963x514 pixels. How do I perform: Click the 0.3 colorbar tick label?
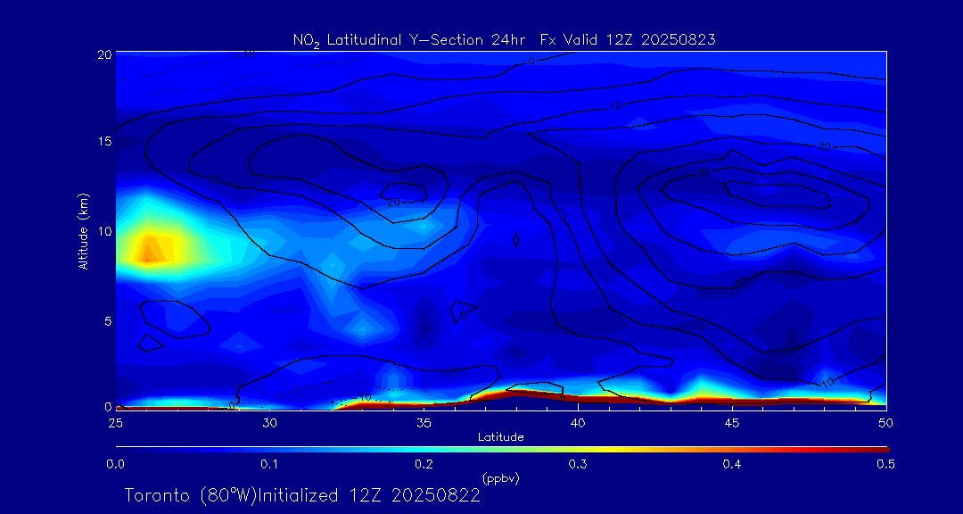578,464
